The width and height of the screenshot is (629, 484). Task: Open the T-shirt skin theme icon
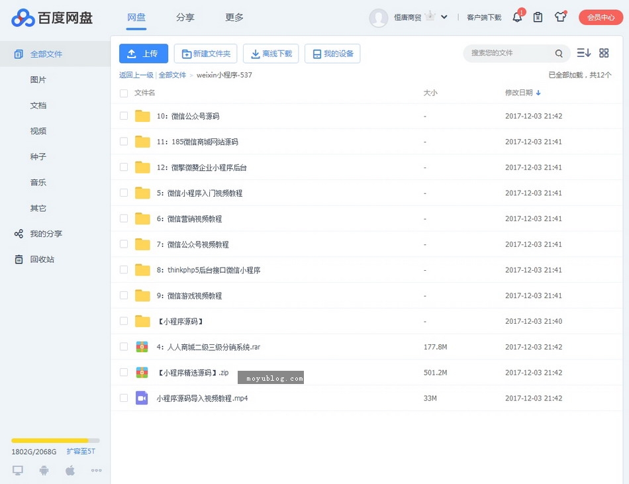[560, 17]
